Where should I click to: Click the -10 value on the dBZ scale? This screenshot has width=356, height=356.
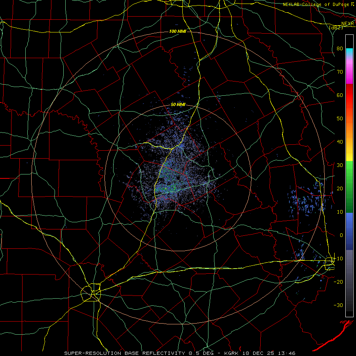point(338,258)
